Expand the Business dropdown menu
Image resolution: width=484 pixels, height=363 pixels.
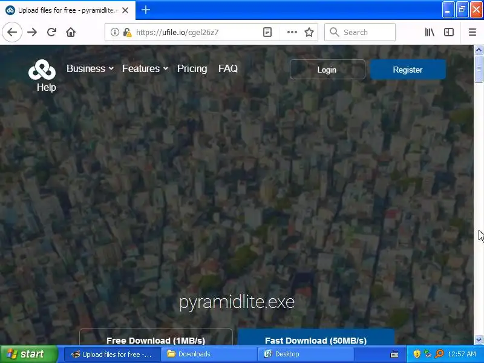coord(90,68)
